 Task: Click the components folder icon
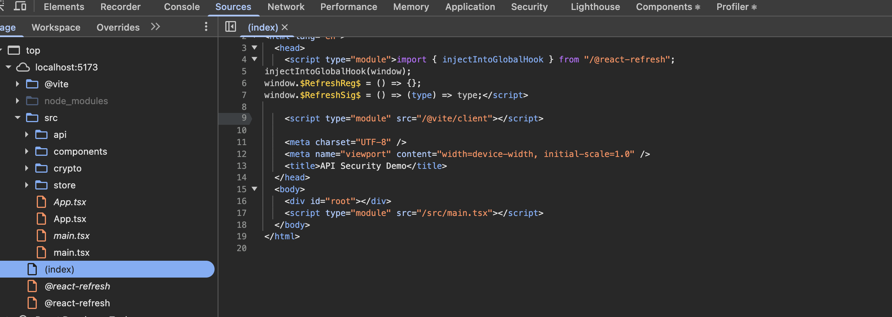41,151
